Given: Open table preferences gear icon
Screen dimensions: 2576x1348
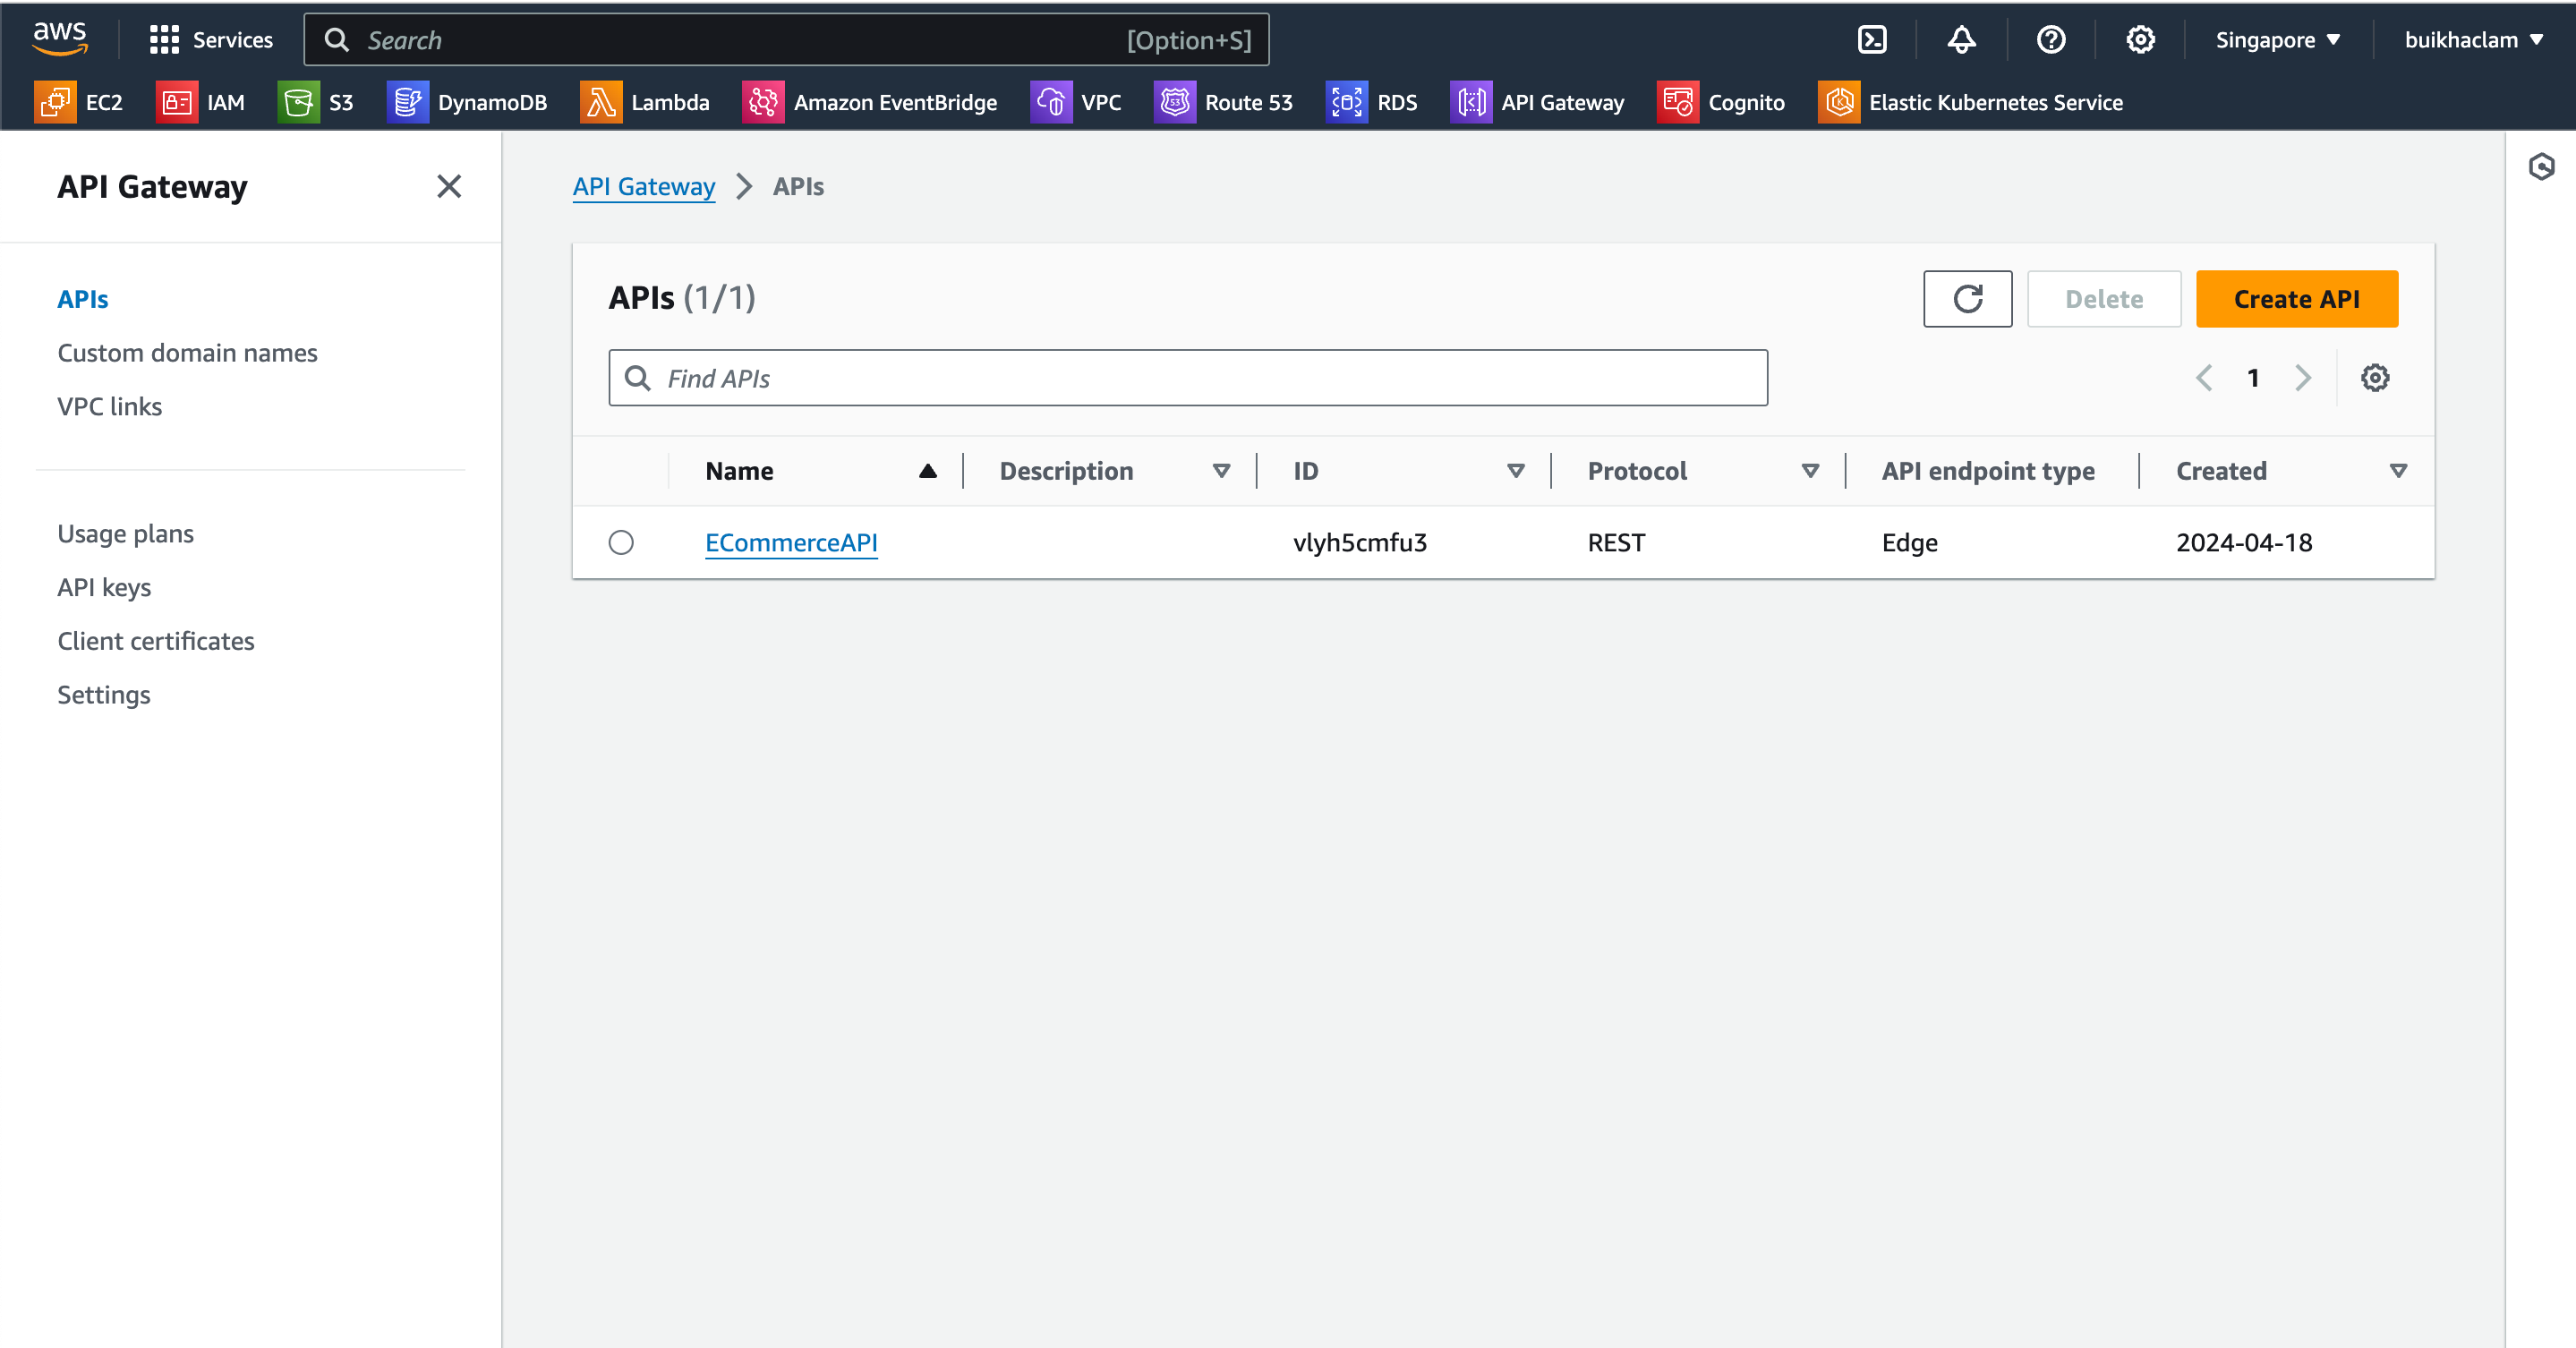Looking at the screenshot, I should (x=2375, y=378).
